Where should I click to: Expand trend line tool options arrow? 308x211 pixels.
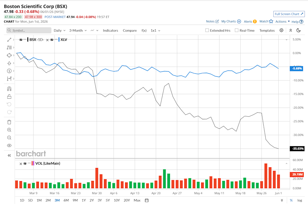point(13,40)
